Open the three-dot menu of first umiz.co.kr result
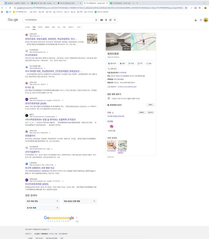Viewport: 209px width, 239px height. pos(42,36)
